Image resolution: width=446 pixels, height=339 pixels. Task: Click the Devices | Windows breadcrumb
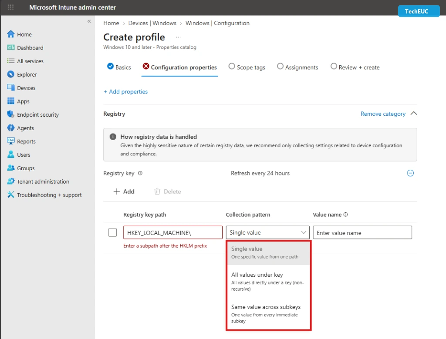(x=152, y=23)
